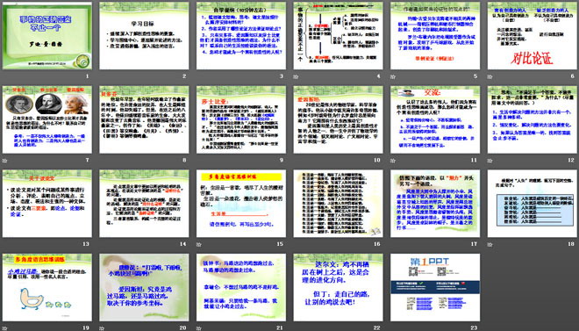
Task: Select slide 10 爱因斯坦 thumbnail
Action: pos(339,119)
